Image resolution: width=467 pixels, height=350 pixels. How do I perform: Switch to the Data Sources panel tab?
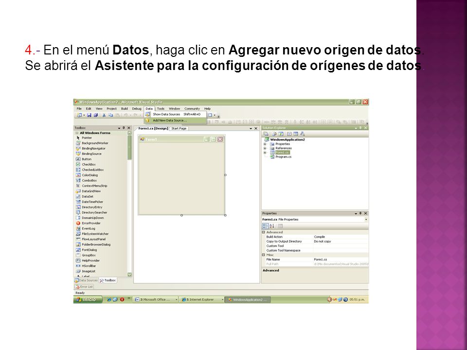click(x=87, y=280)
